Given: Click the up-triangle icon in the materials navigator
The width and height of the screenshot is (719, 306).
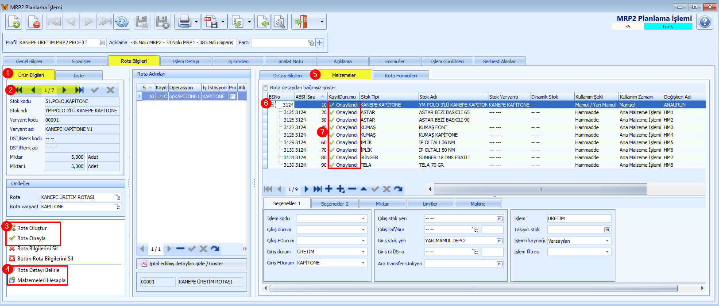Looking at the screenshot, I should click(x=363, y=189).
